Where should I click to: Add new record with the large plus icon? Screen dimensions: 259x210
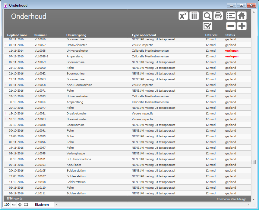click(242, 26)
